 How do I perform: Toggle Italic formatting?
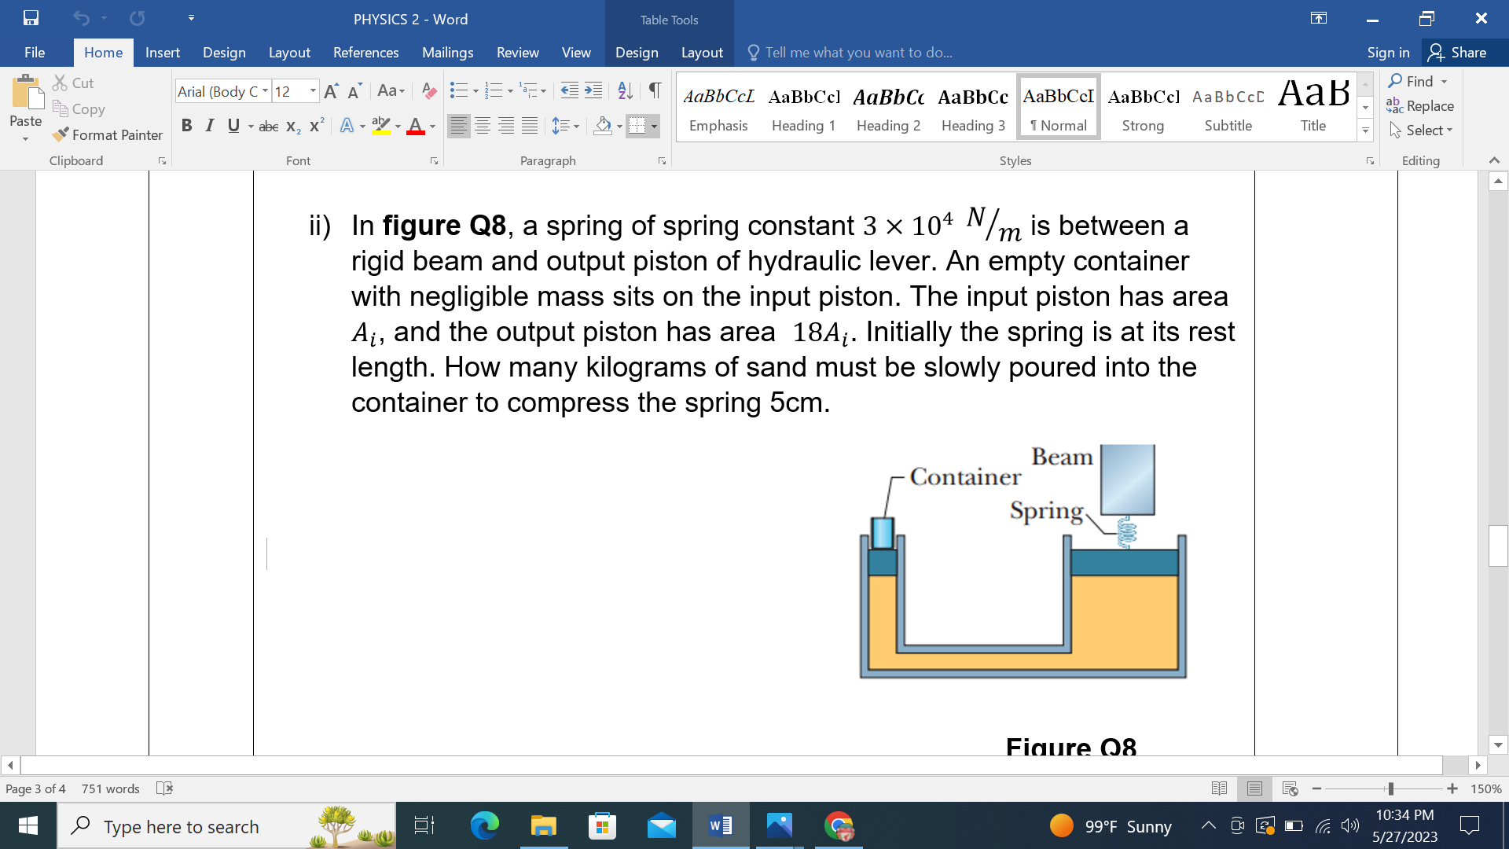coord(209,126)
